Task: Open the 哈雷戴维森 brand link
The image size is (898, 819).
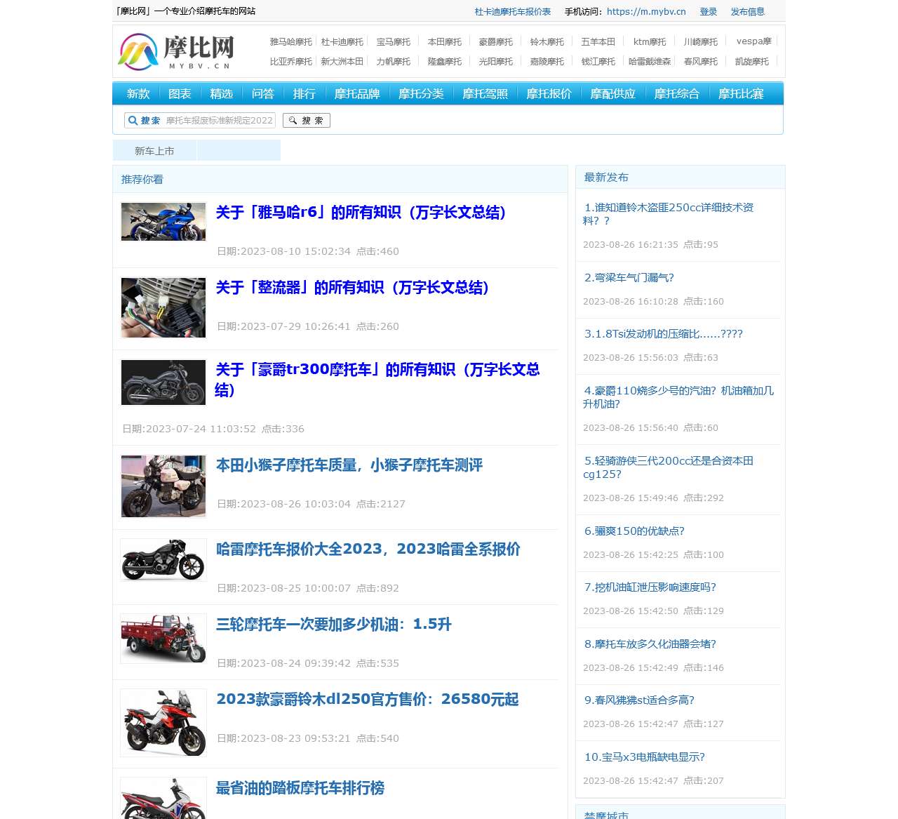Action: pos(650,62)
